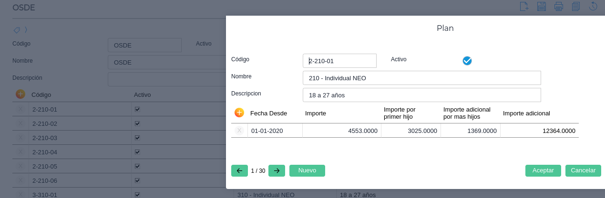
Task: Toggle the Activo checkmark in Plan dialog
Action: 467,61
